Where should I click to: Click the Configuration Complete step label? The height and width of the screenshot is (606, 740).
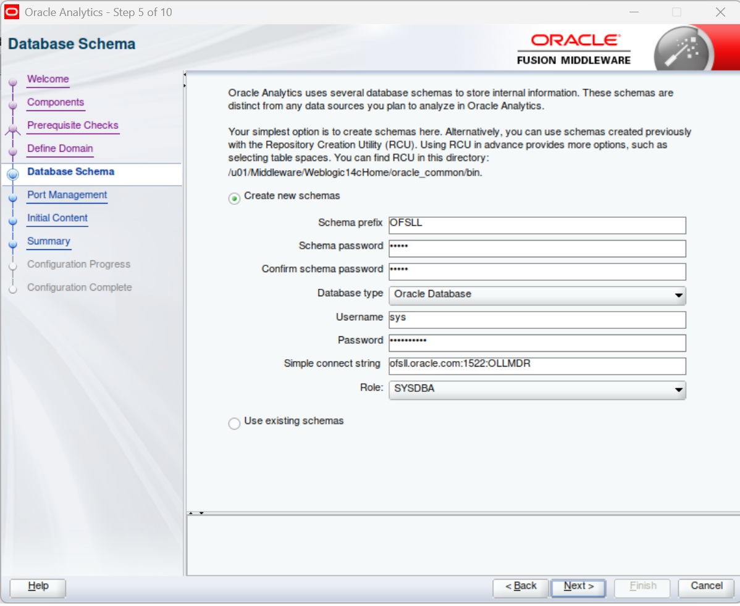point(79,288)
